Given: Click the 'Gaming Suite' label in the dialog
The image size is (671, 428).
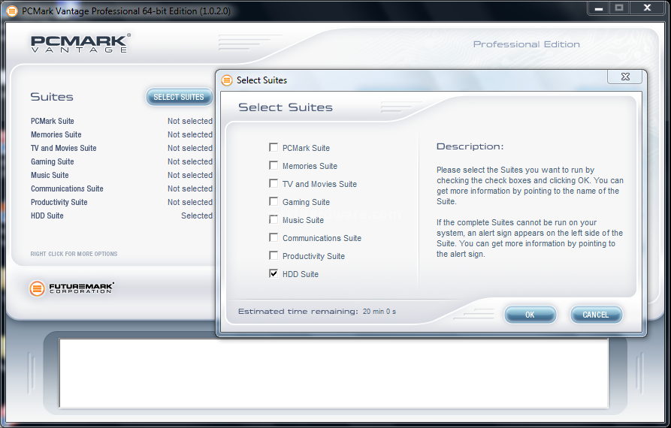Looking at the screenshot, I should [306, 202].
